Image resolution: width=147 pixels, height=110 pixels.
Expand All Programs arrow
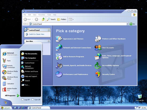18,95
